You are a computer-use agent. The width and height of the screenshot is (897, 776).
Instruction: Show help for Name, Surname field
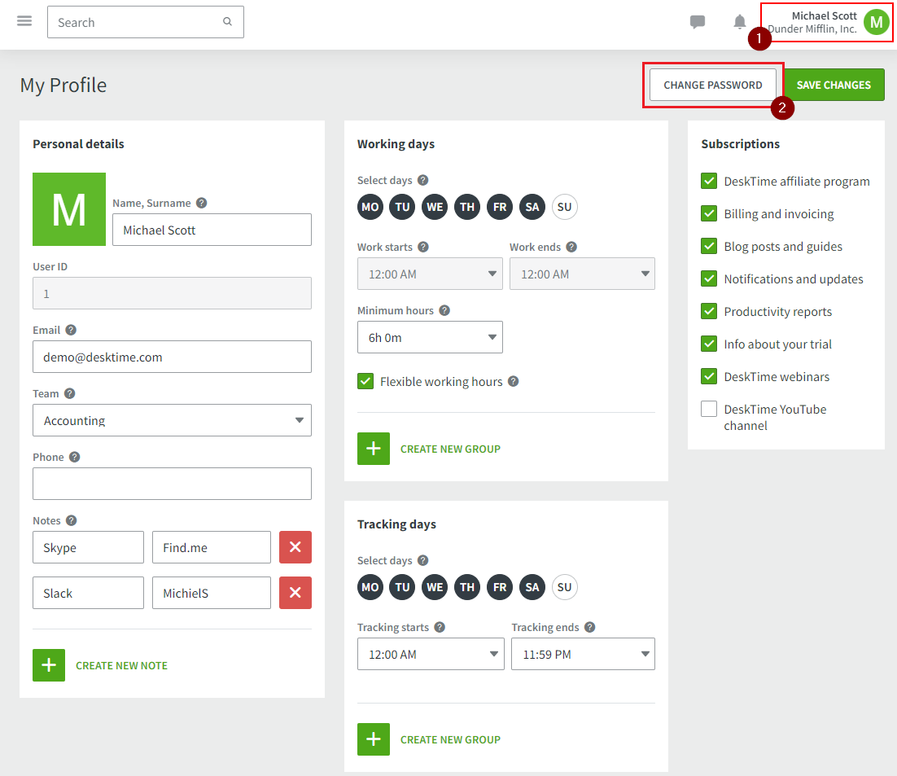201,203
